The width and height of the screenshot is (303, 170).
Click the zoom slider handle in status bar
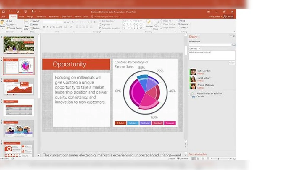(x=218, y=158)
